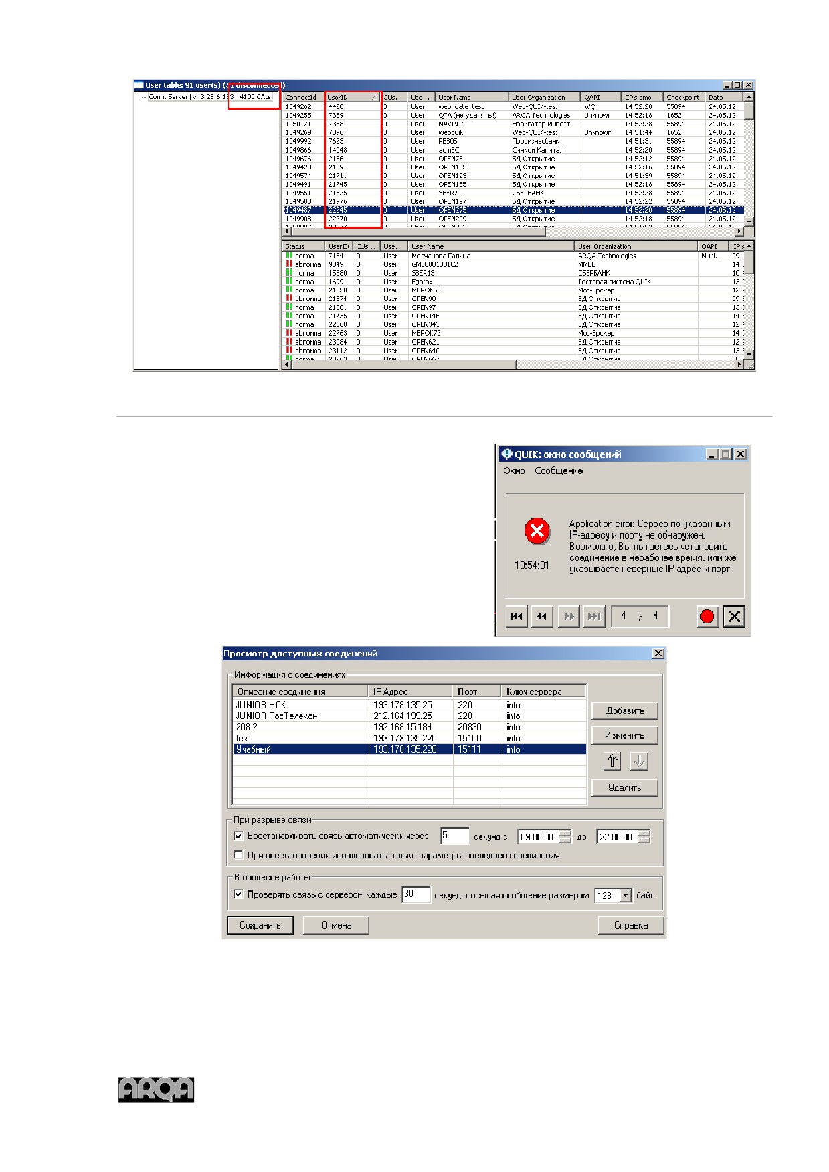
Task: Click status icon for user 15880 SBER13
Action: (289, 273)
